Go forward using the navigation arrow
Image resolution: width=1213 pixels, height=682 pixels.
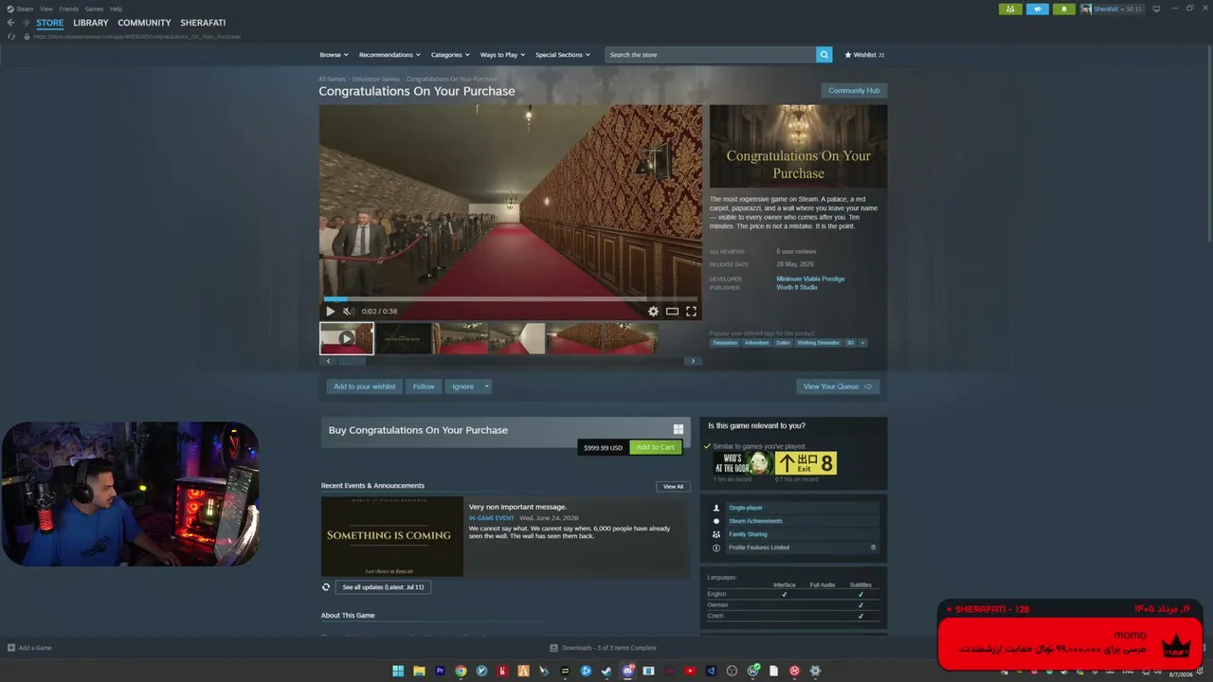point(27,23)
